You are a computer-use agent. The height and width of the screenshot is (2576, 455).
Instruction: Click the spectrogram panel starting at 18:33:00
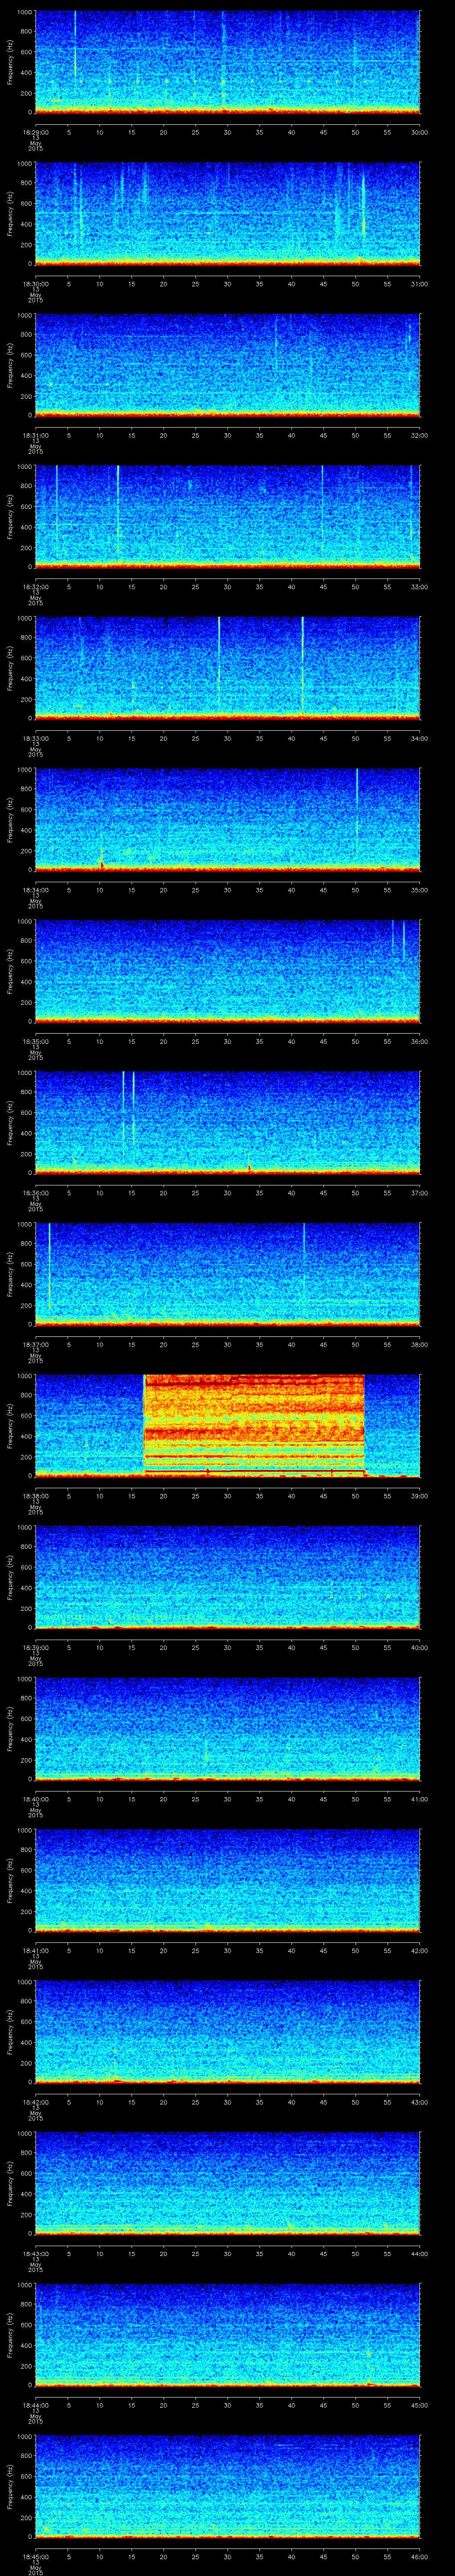point(227,668)
